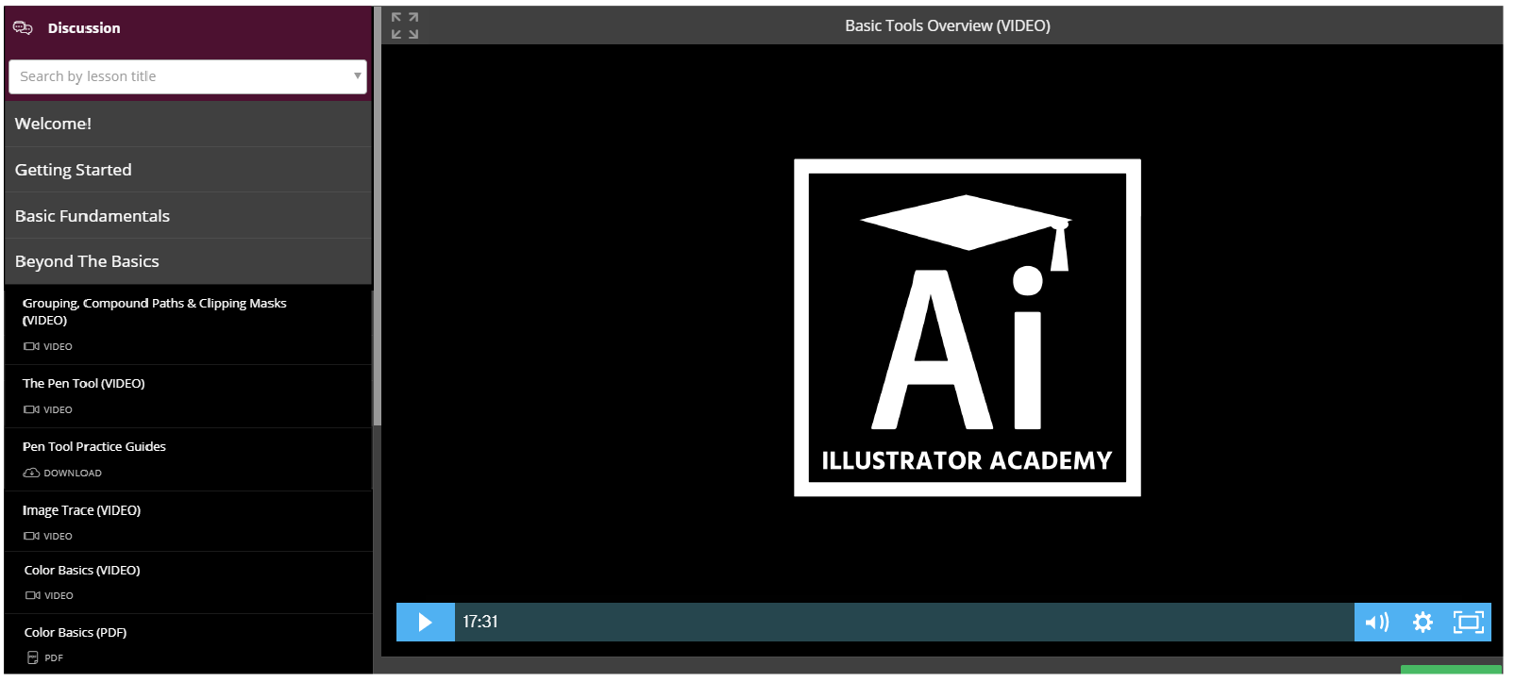This screenshot has width=1515, height=682.
Task: Click the 17:31 video duration text
Action: click(x=480, y=622)
